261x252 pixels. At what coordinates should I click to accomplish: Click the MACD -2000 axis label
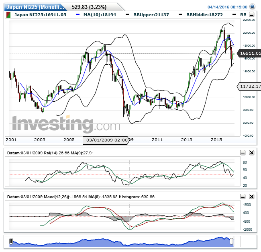click(247, 229)
